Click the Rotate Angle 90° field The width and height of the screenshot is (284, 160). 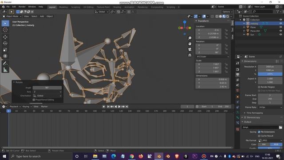point(47,88)
